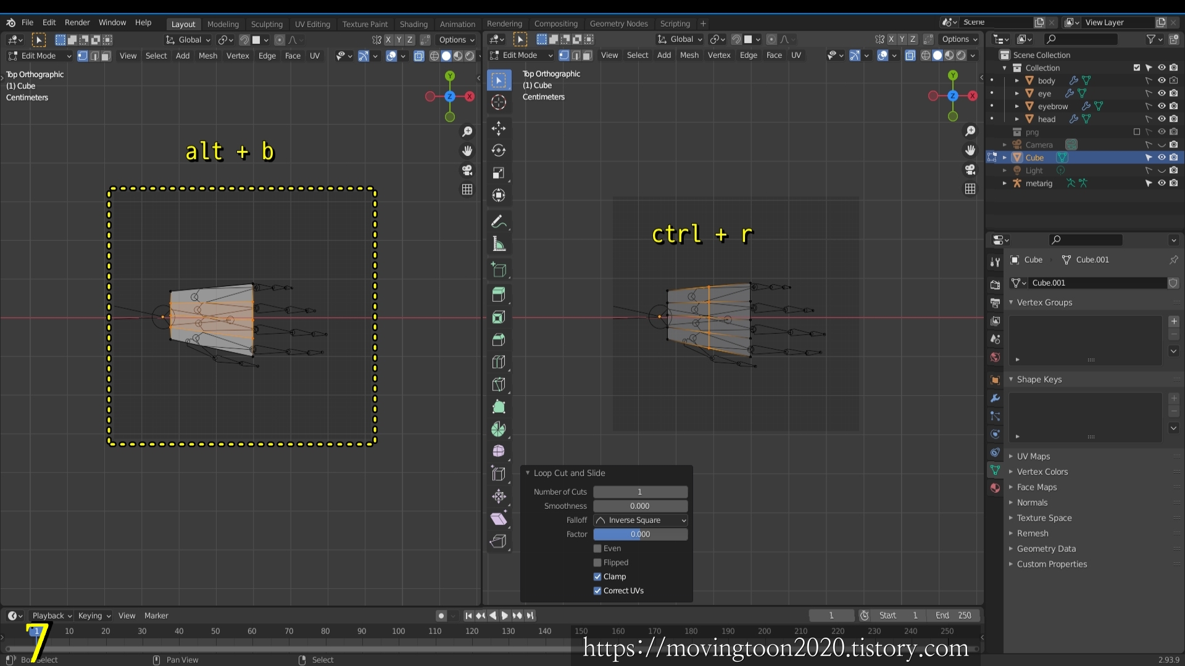This screenshot has width=1185, height=666.
Task: Open the Falloff Inverse Square dropdown
Action: (641, 520)
